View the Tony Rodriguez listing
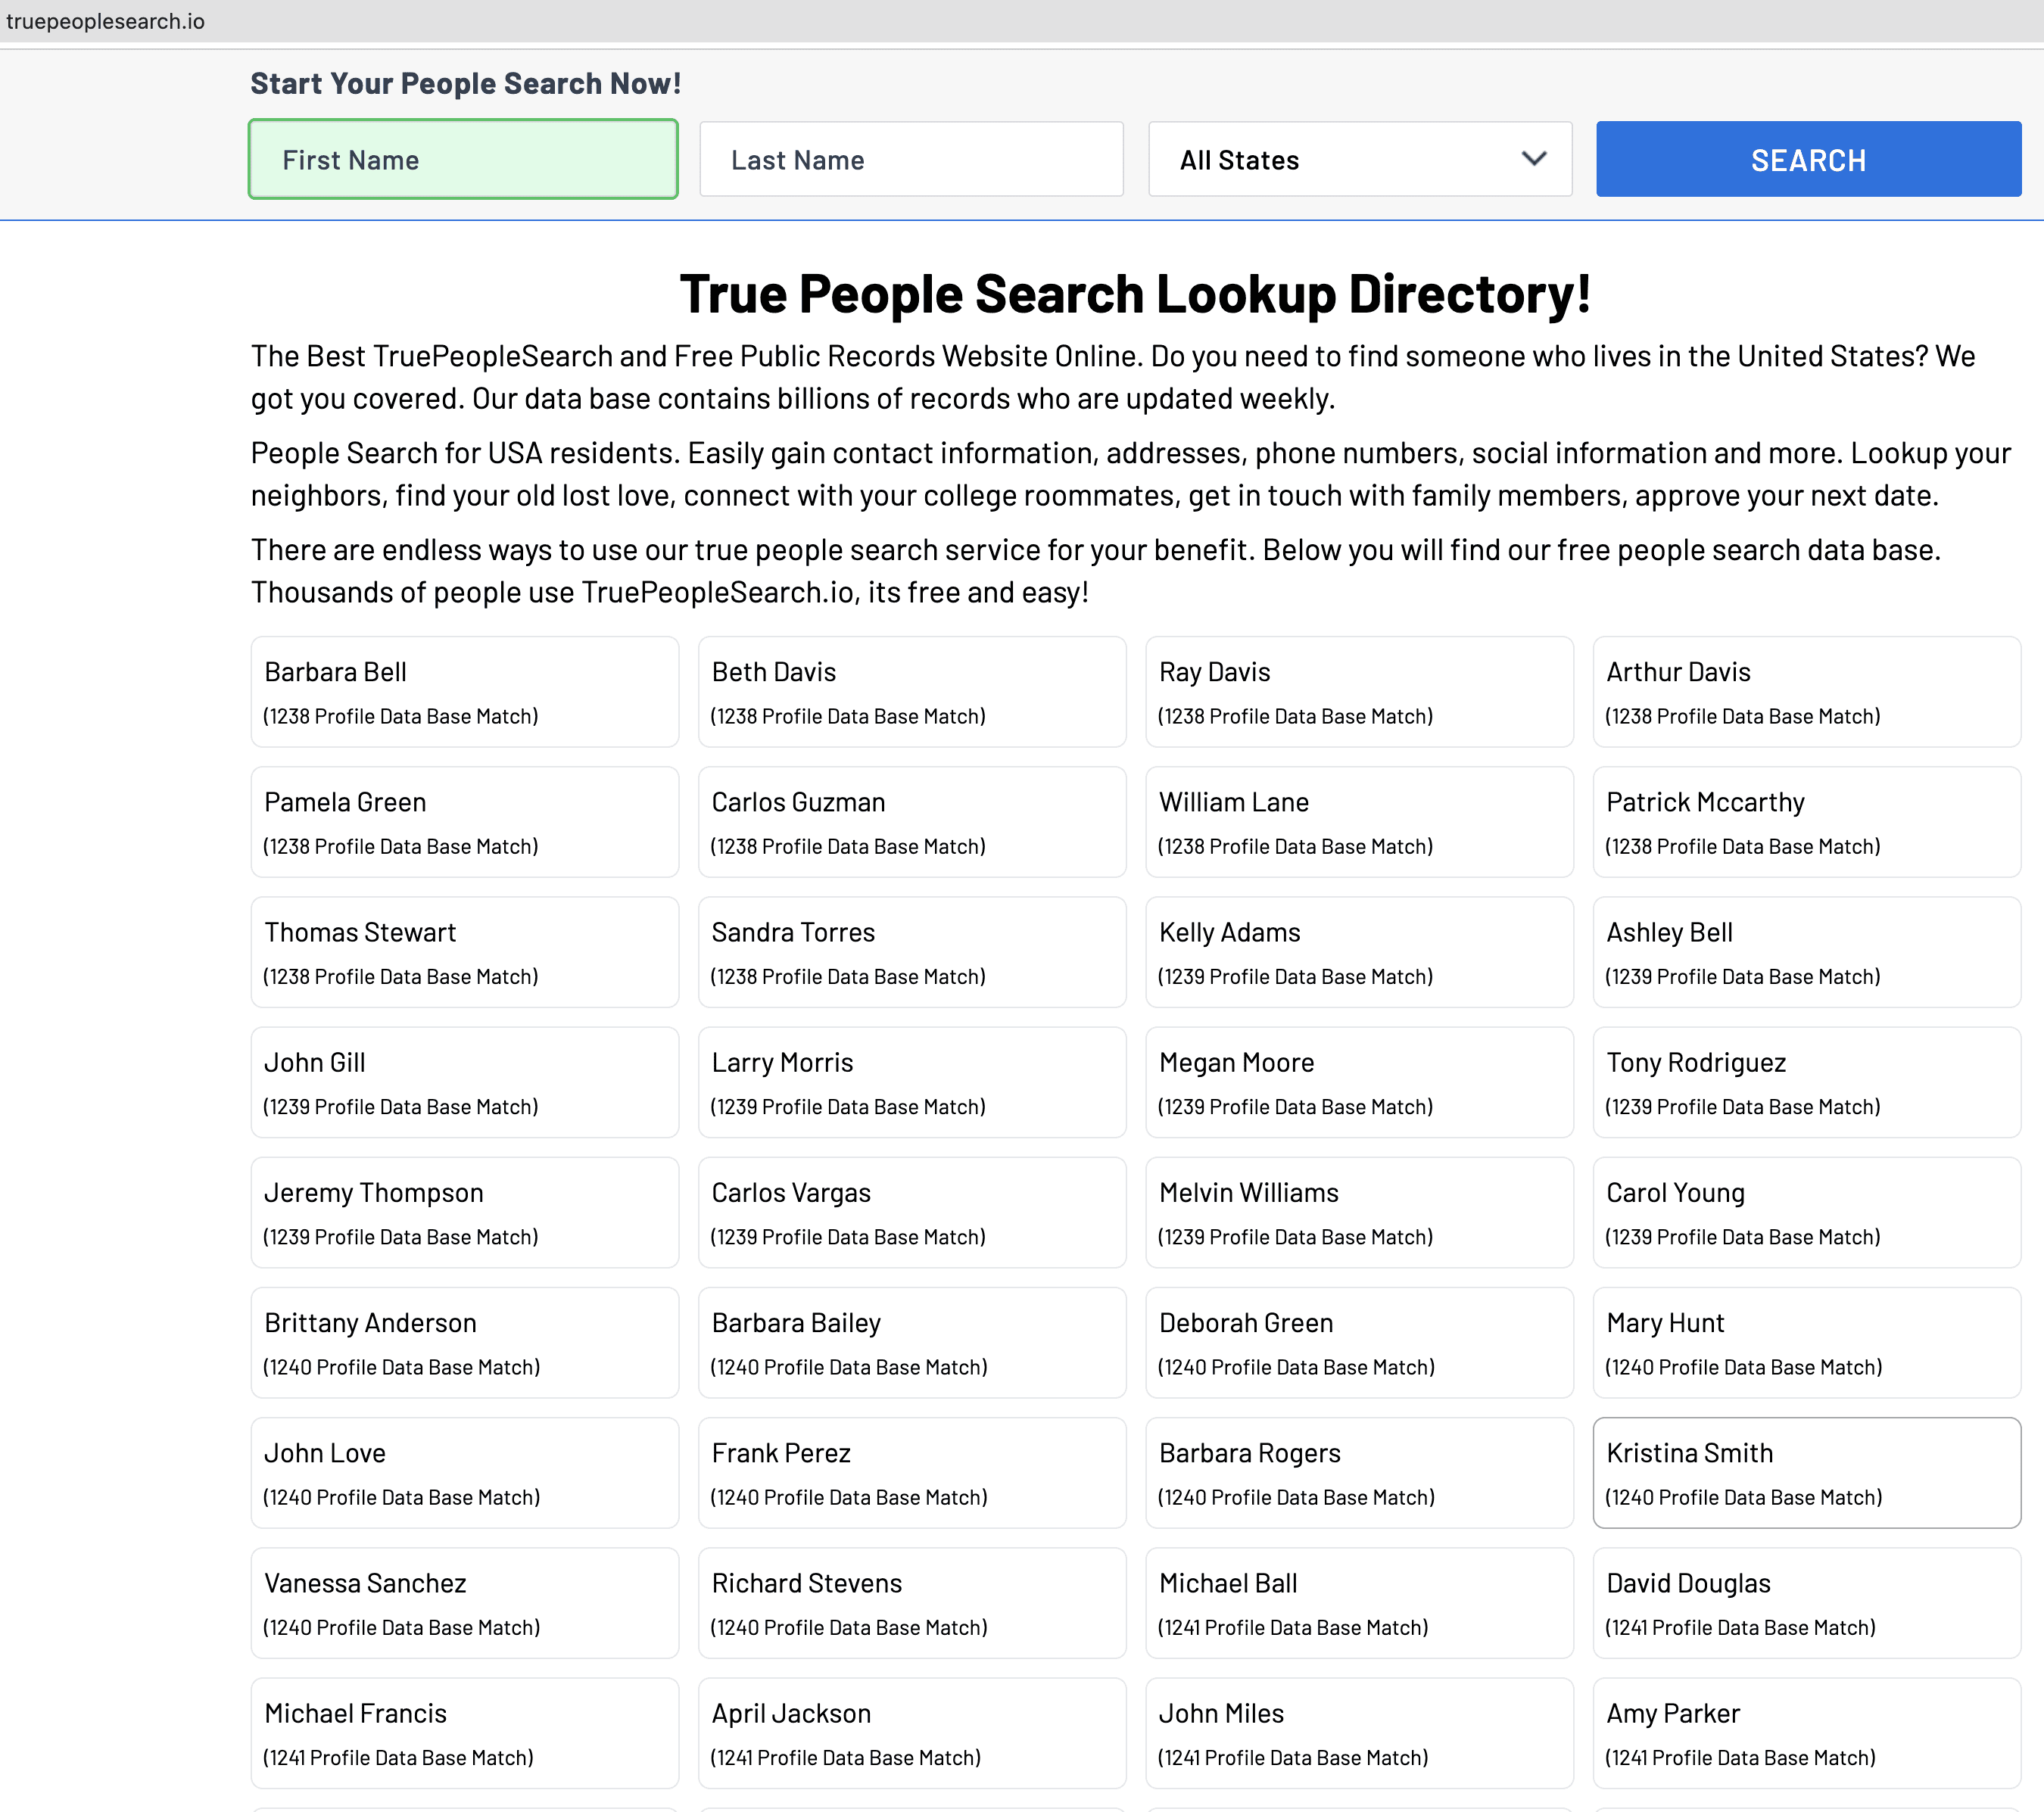2044x1812 pixels. pyautogui.click(x=1806, y=1082)
